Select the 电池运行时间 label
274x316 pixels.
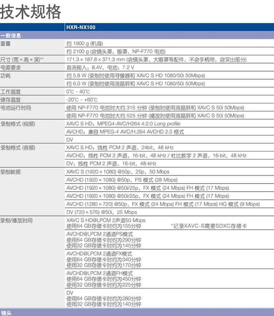pyautogui.click(x=16, y=108)
